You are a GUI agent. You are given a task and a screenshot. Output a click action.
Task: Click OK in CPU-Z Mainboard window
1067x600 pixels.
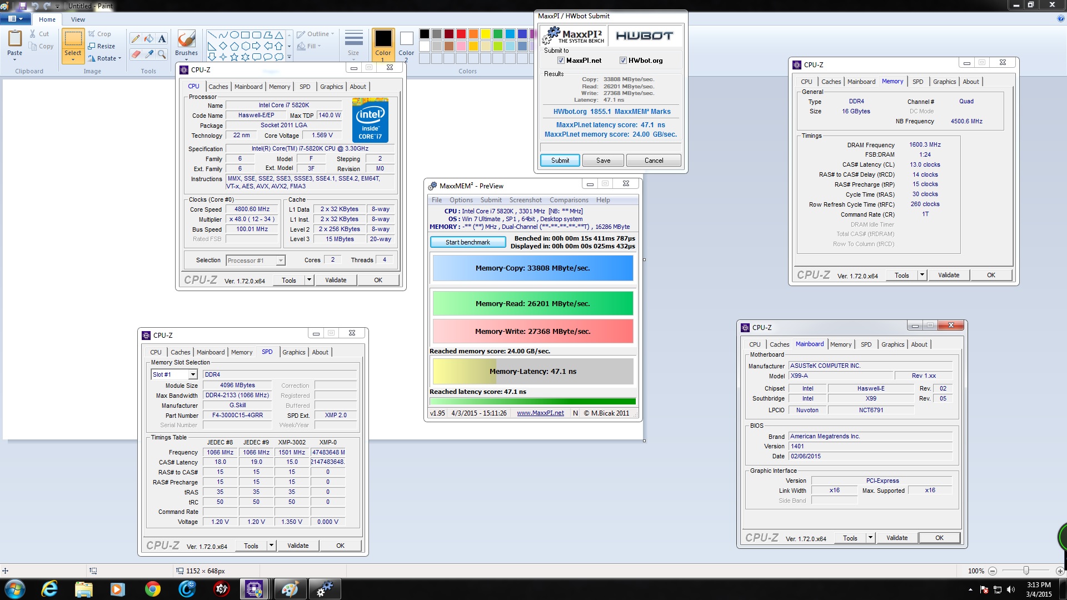(939, 538)
